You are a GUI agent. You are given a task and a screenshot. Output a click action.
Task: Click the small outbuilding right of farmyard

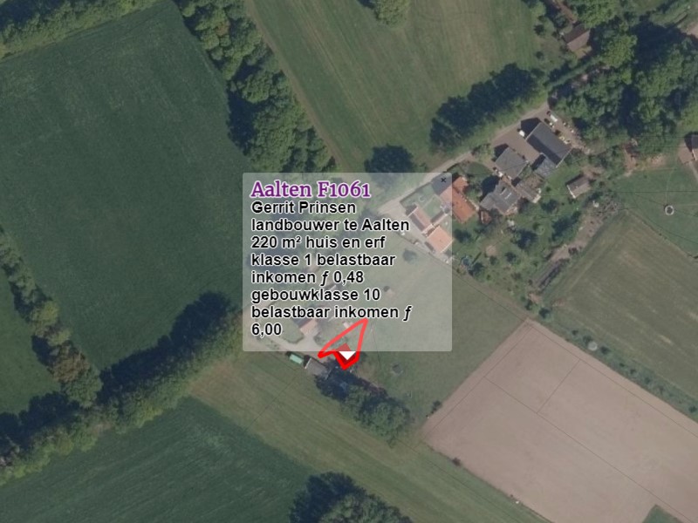tap(578, 187)
